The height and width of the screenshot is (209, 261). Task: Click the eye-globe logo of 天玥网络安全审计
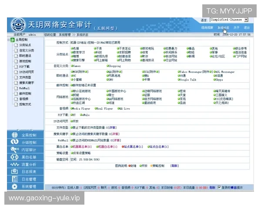[x=18, y=25]
